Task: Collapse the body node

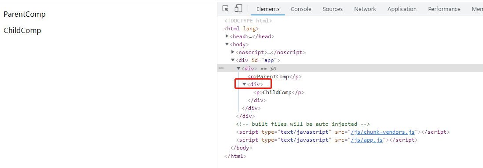Action: point(227,44)
